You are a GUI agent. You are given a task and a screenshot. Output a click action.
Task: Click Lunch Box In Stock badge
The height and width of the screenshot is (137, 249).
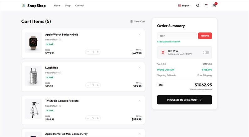click(x=50, y=77)
